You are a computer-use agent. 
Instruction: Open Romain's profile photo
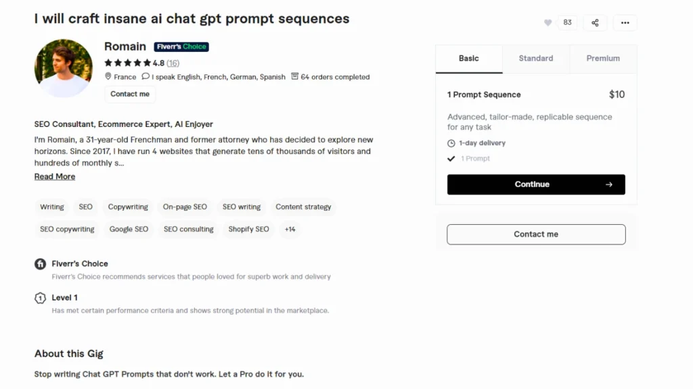[64, 68]
